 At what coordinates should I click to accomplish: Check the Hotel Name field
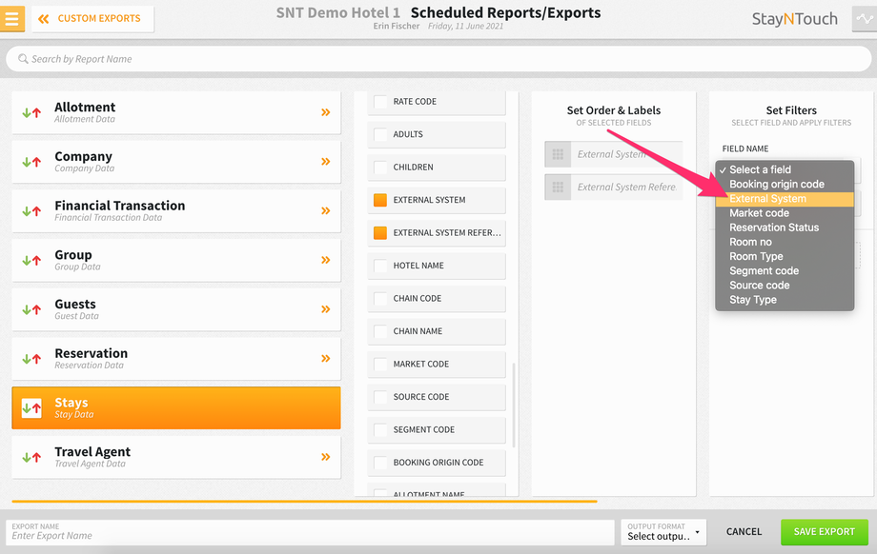click(380, 266)
